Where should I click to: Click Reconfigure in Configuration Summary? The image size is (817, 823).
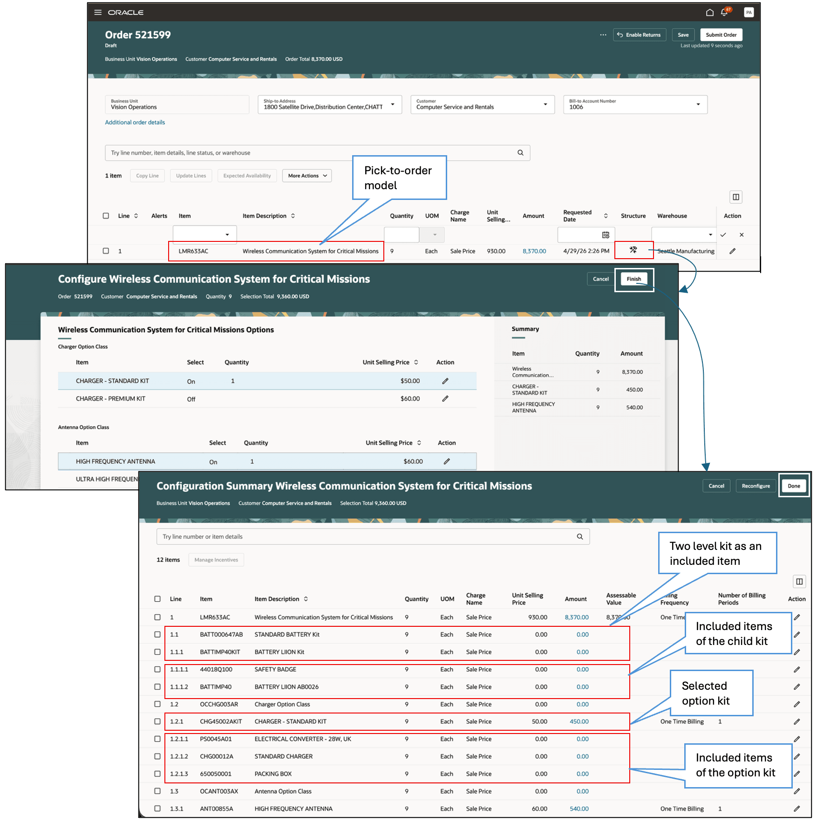[756, 486]
